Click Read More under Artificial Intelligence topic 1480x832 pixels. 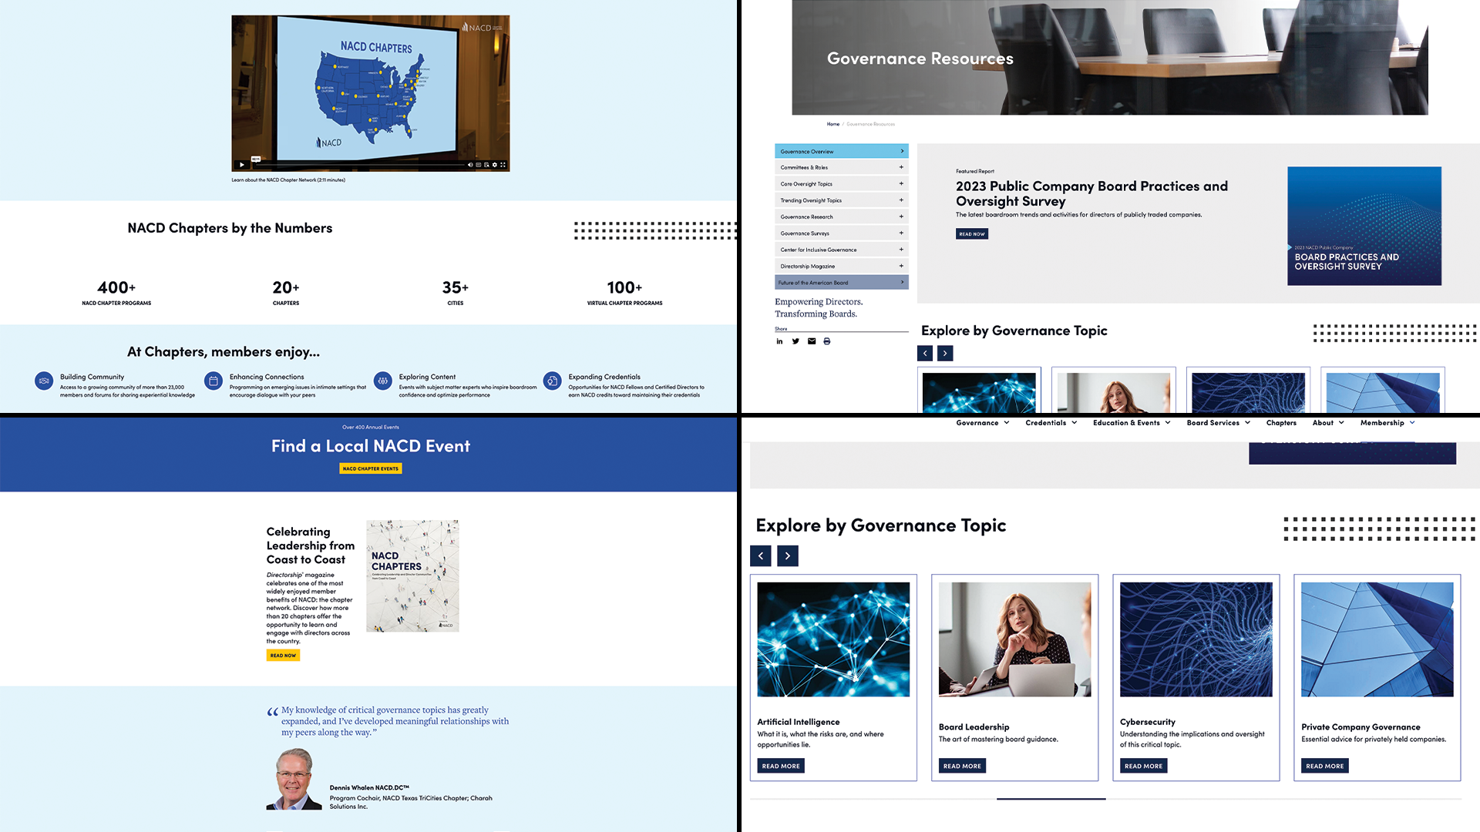[781, 765]
